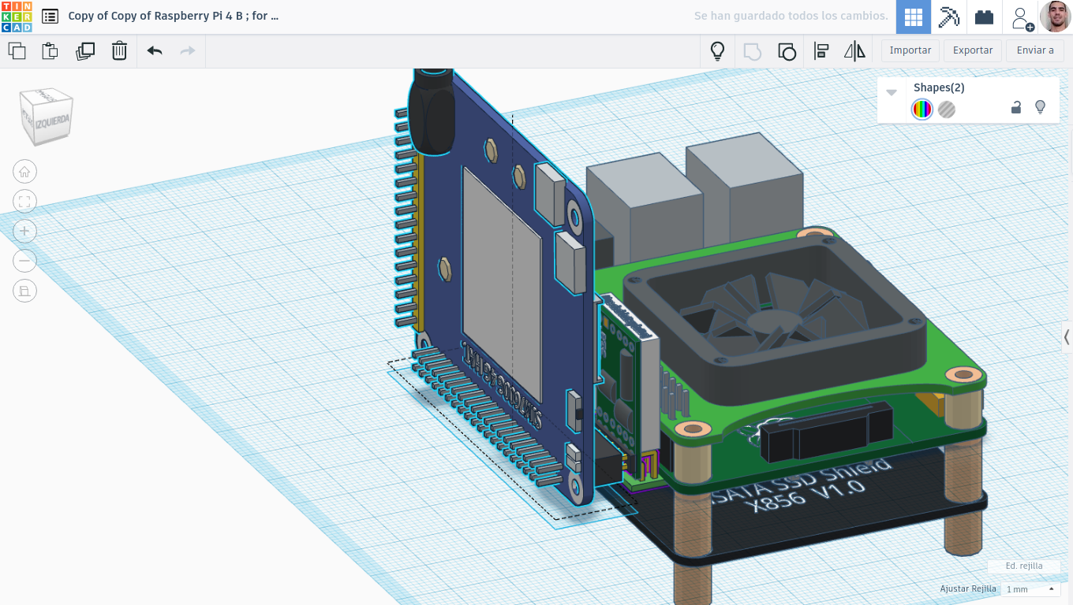Hide selected shapes with lightbulb
This screenshot has width=1073, height=605.
coord(1040,107)
